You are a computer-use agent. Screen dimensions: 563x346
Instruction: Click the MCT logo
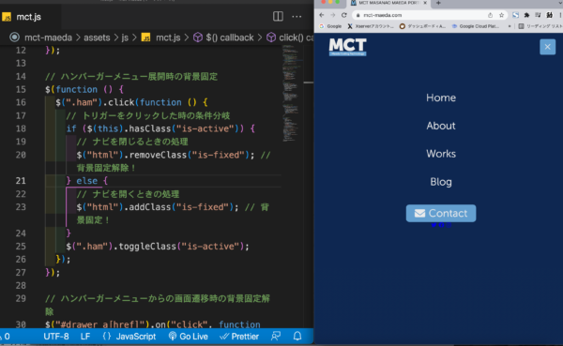click(347, 47)
